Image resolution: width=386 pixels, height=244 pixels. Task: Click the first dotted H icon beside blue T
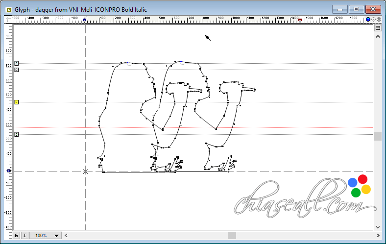pos(373,20)
